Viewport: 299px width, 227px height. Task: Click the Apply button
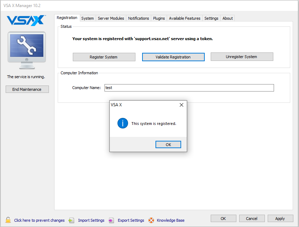coord(280,219)
